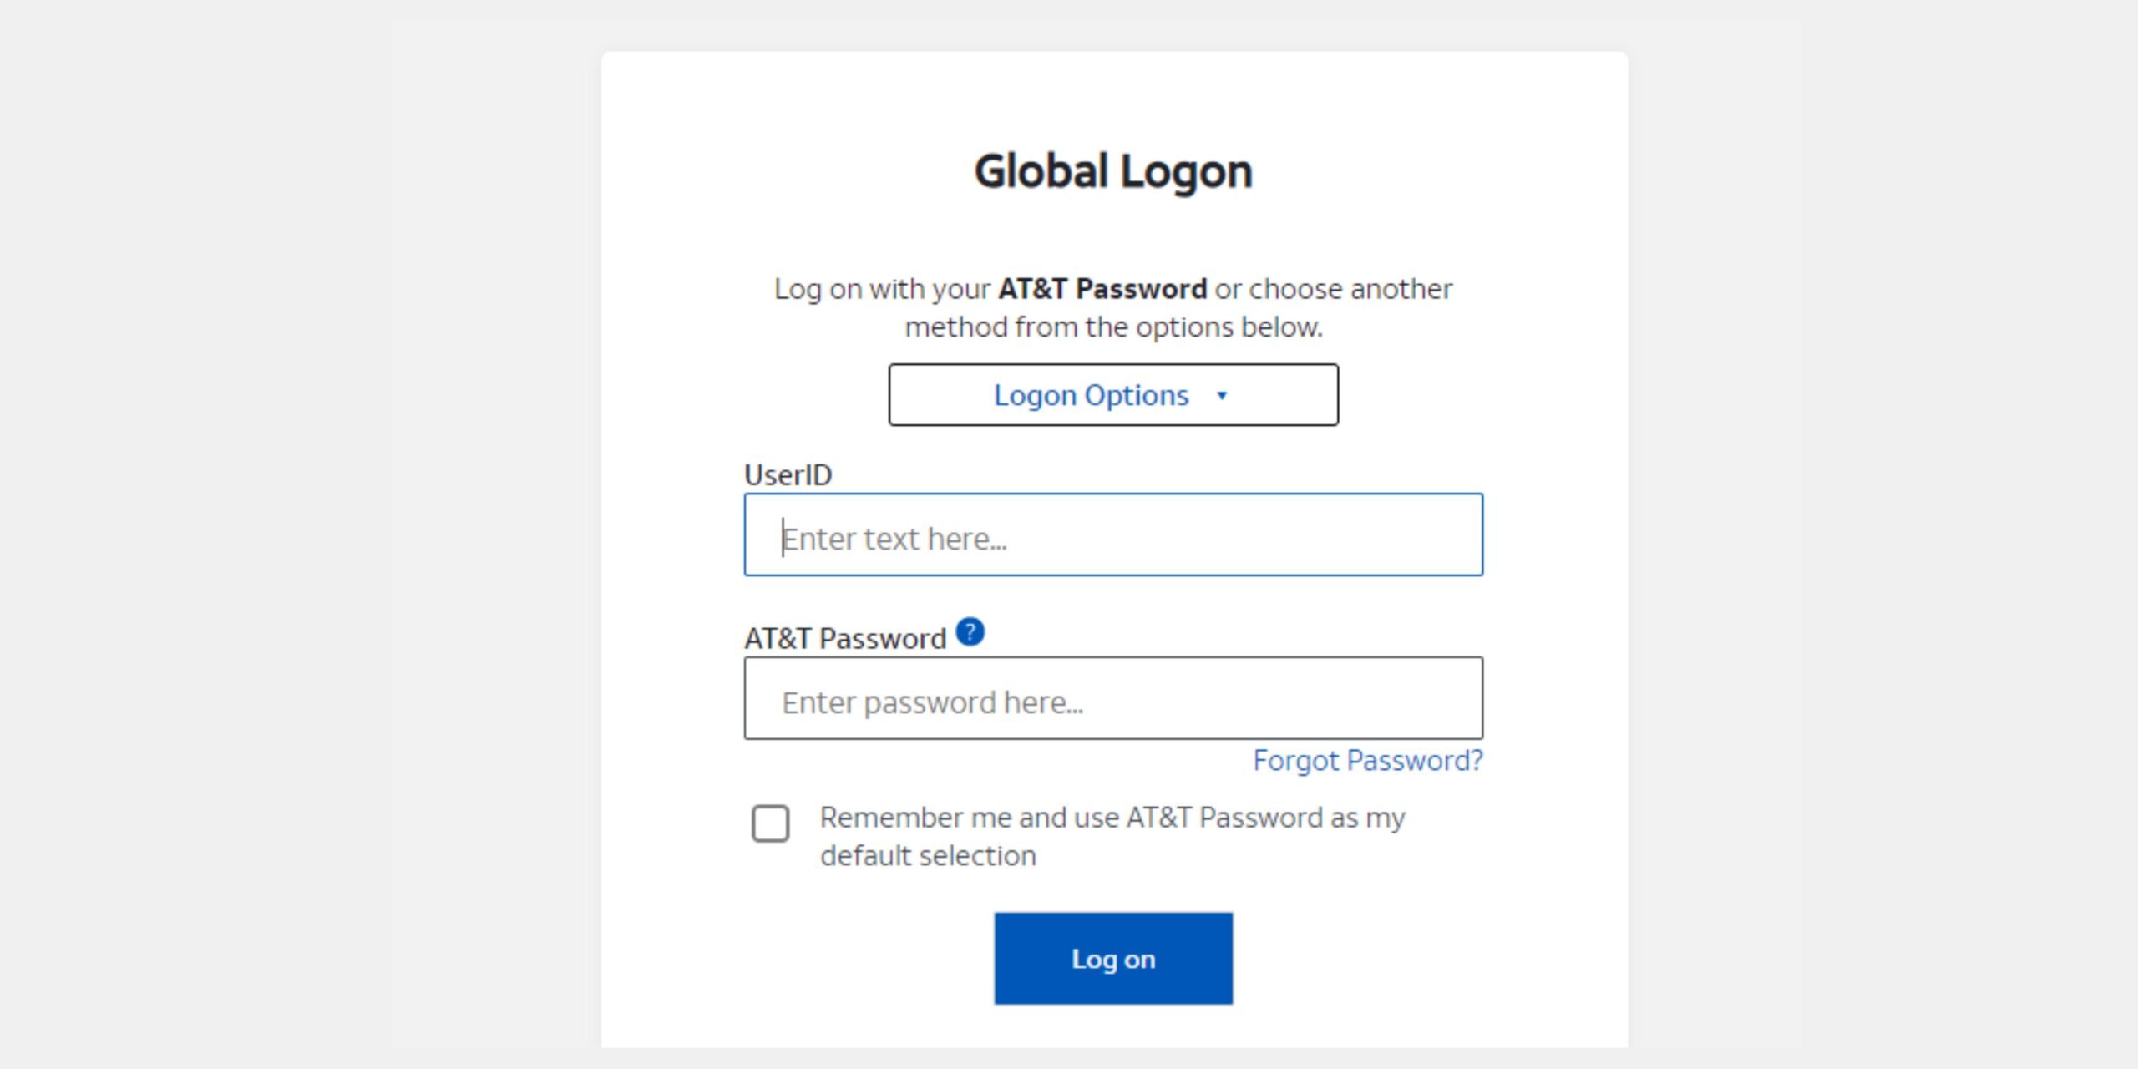Click the 'Logon Options' blue text
2138x1069 pixels.
coord(1091,395)
